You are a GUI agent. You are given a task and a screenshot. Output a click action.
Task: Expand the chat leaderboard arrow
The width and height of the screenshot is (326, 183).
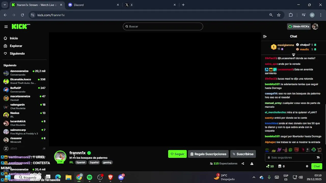tap(293, 55)
